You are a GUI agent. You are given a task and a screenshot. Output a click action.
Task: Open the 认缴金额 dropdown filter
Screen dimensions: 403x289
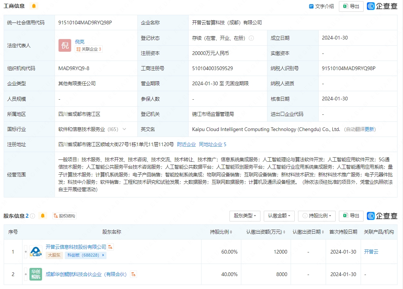[279, 216]
